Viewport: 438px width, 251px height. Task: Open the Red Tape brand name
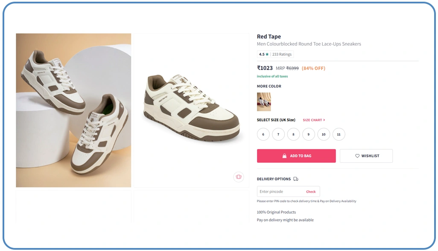(269, 37)
